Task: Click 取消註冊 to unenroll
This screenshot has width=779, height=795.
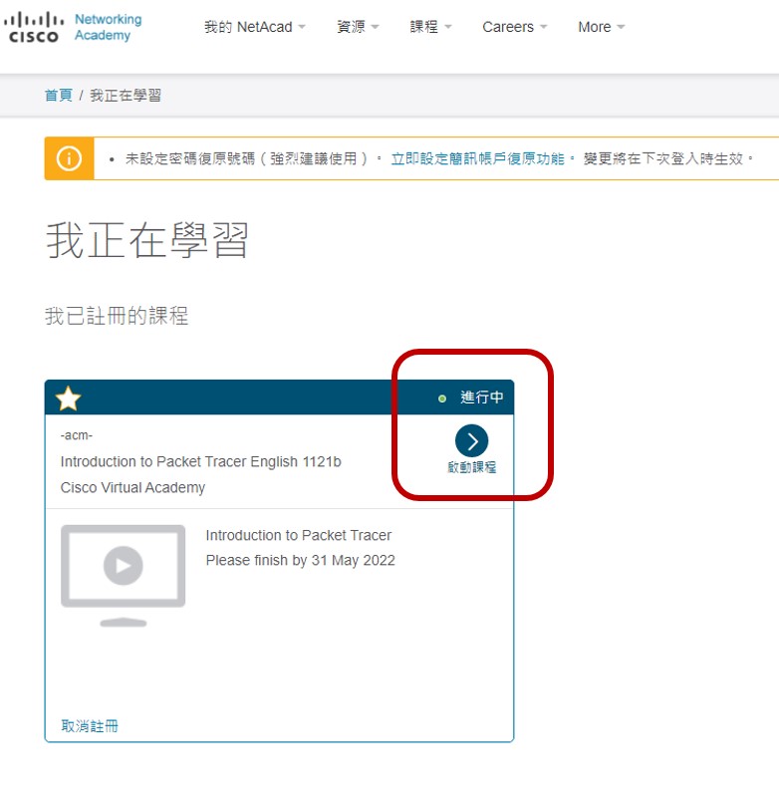Action: [x=90, y=726]
